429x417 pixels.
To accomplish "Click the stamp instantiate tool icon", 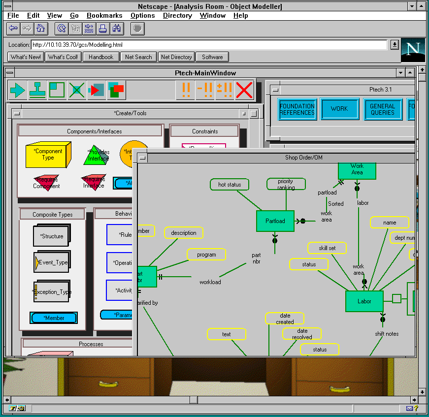I will point(36,90).
